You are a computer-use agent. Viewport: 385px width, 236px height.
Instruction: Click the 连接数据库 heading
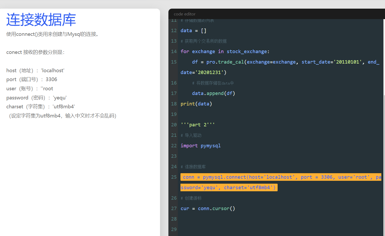click(41, 20)
